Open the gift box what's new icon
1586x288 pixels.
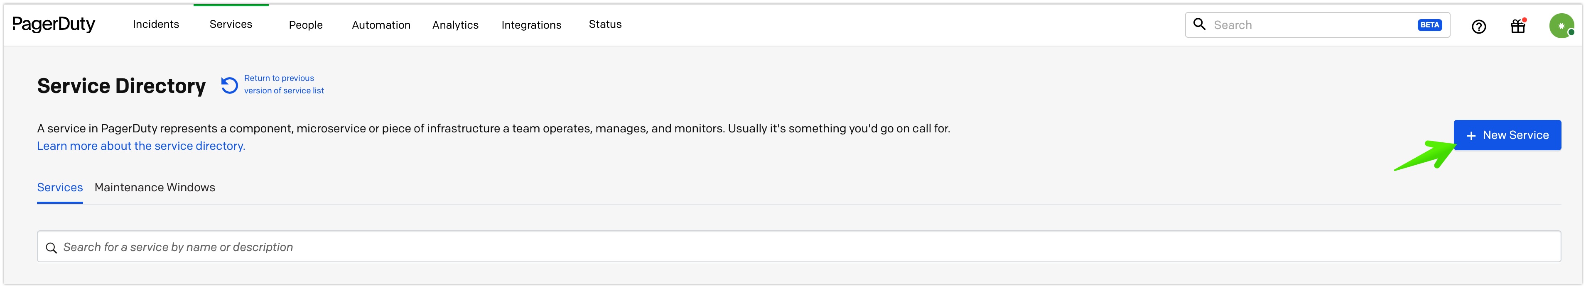[1517, 26]
